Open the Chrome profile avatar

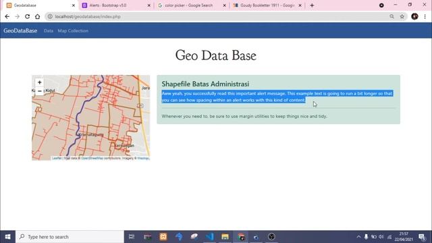(x=414, y=16)
